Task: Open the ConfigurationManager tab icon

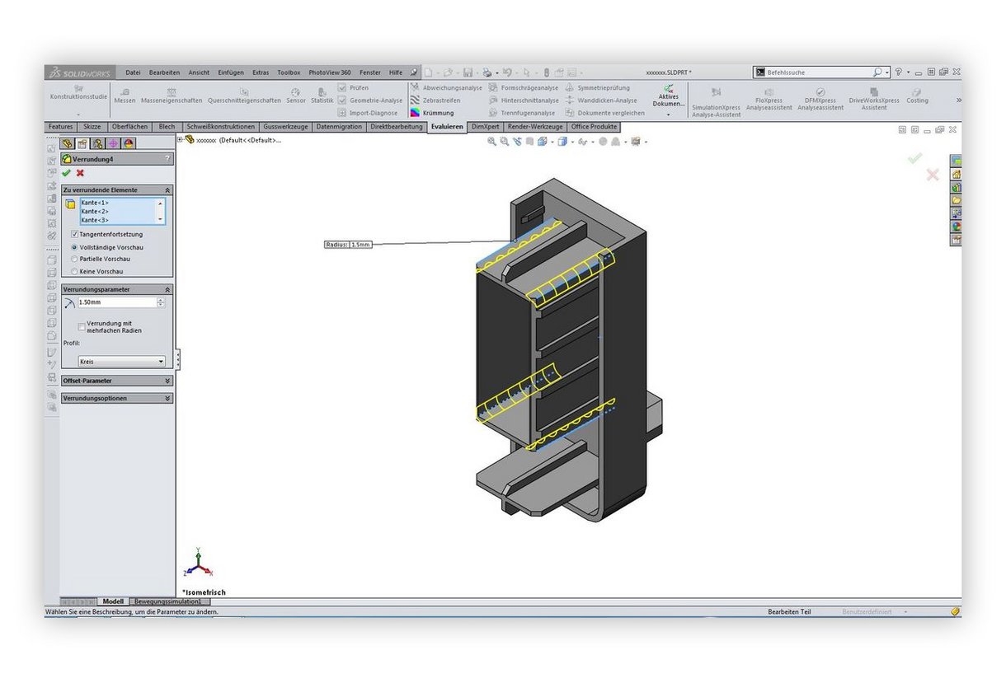Action: pos(98,143)
